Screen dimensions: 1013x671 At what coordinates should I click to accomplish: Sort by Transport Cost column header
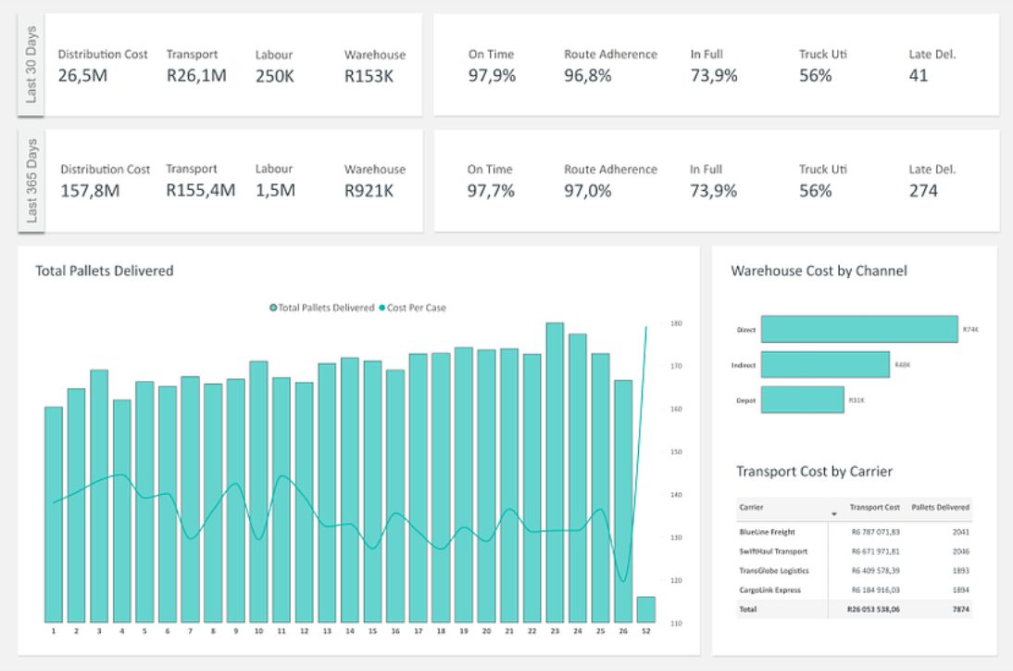pos(874,508)
